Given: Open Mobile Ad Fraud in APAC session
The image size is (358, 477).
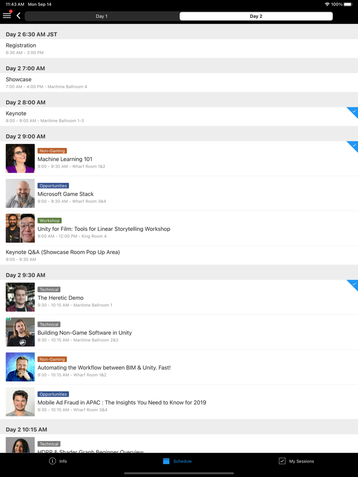Looking at the screenshot, I should 153,402.
